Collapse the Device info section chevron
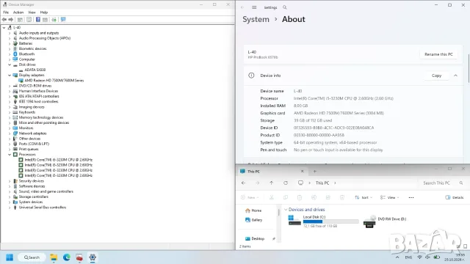Screen dimensions: 470x264 point(455,76)
